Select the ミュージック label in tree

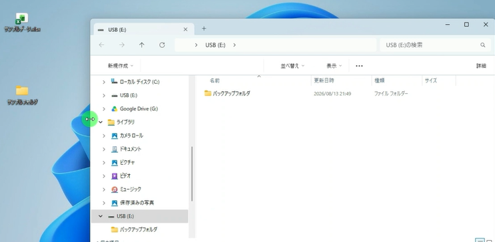[131, 189]
